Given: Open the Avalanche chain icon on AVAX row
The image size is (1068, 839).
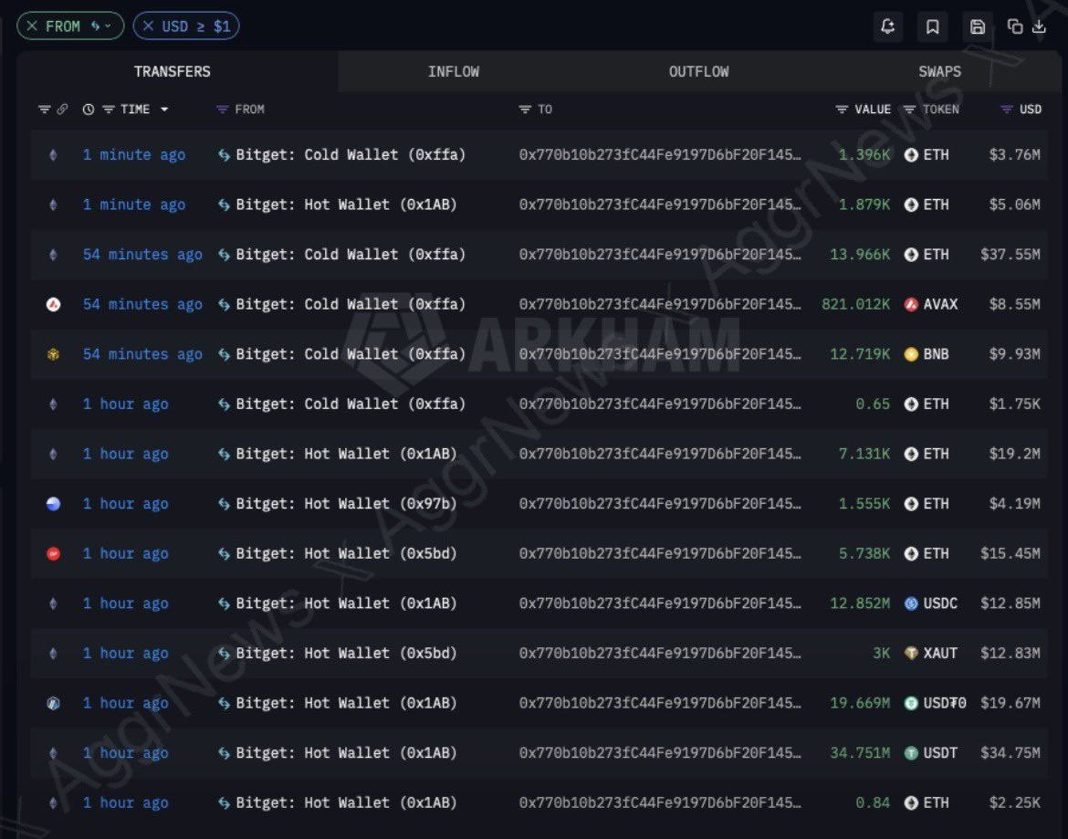Looking at the screenshot, I should [53, 304].
